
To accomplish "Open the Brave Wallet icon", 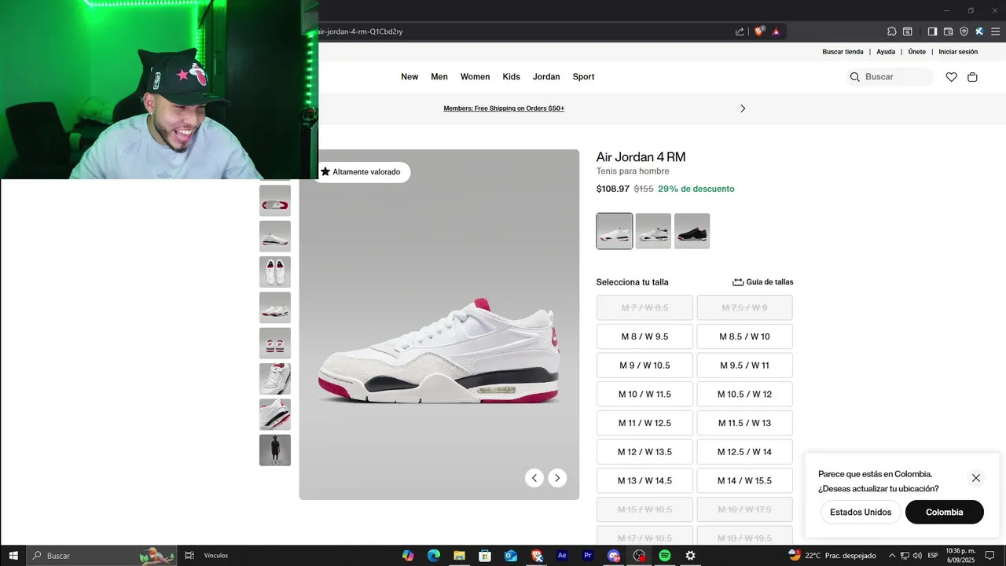I will tap(948, 31).
